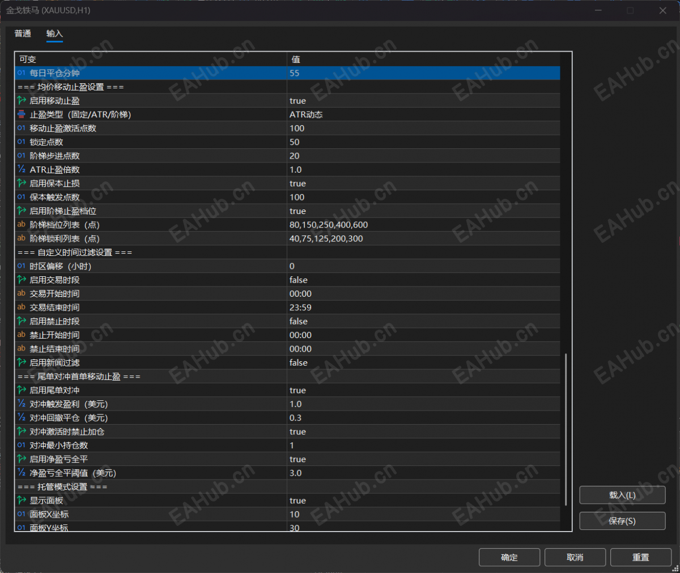
Task: Click the string icon beside 交易开始时间
Action: [22, 293]
